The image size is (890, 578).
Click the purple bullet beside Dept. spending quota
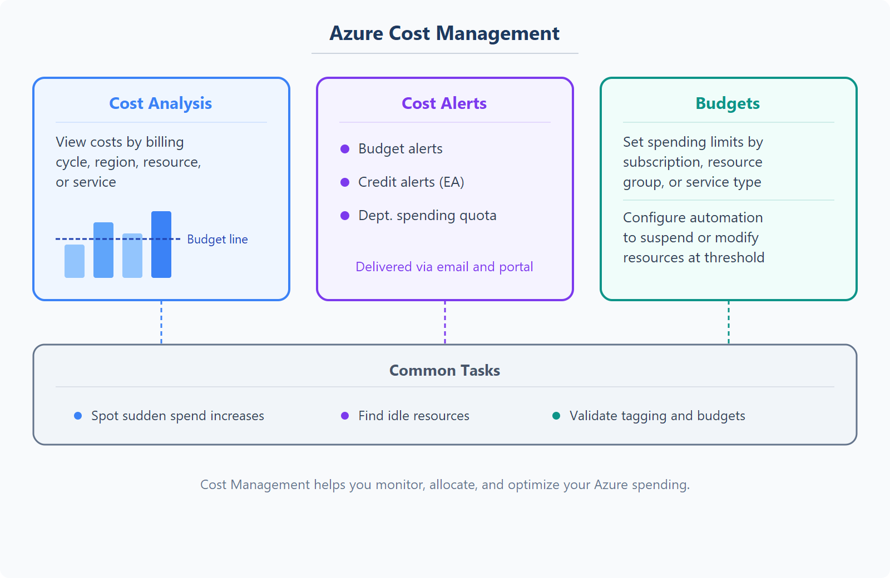[x=345, y=216]
